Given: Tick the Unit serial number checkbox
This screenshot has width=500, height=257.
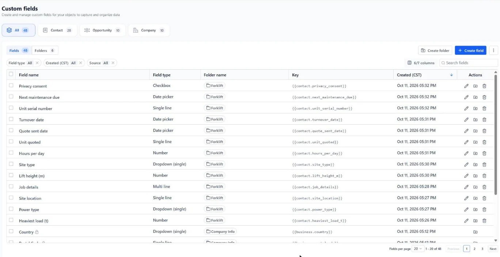Looking at the screenshot, I should (x=11, y=108).
